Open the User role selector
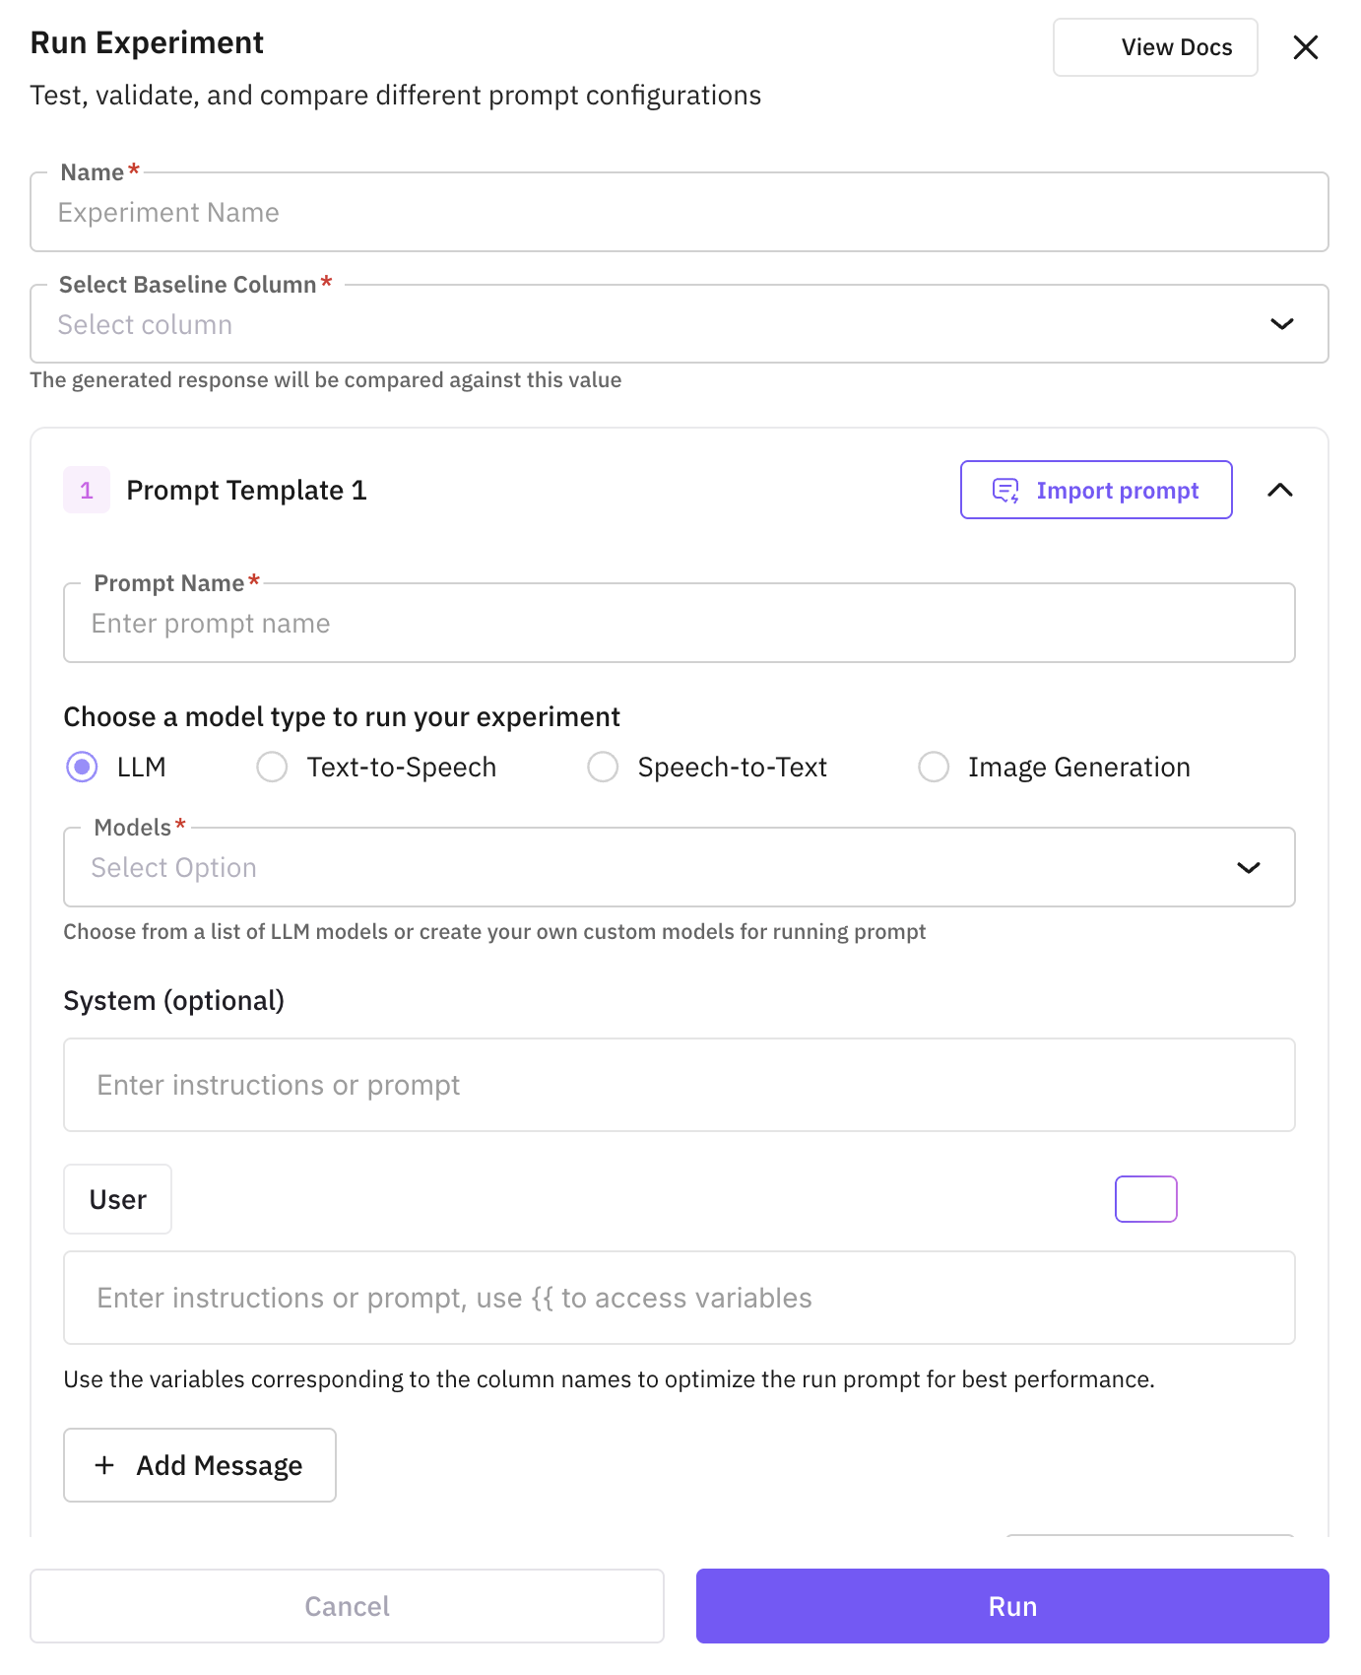Screen dimensions: 1361x1675 pos(117,1199)
